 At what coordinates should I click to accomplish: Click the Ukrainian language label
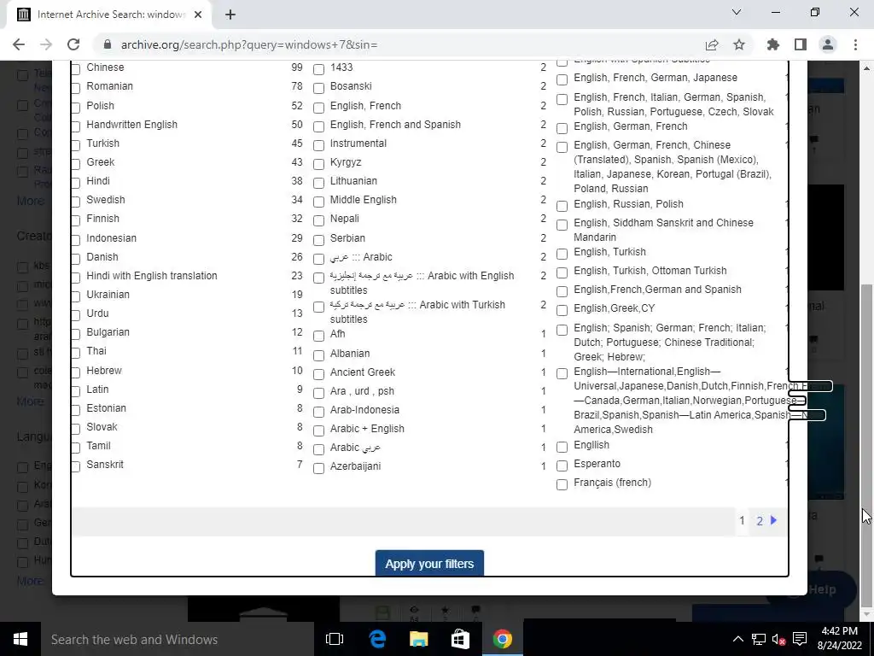click(x=108, y=295)
